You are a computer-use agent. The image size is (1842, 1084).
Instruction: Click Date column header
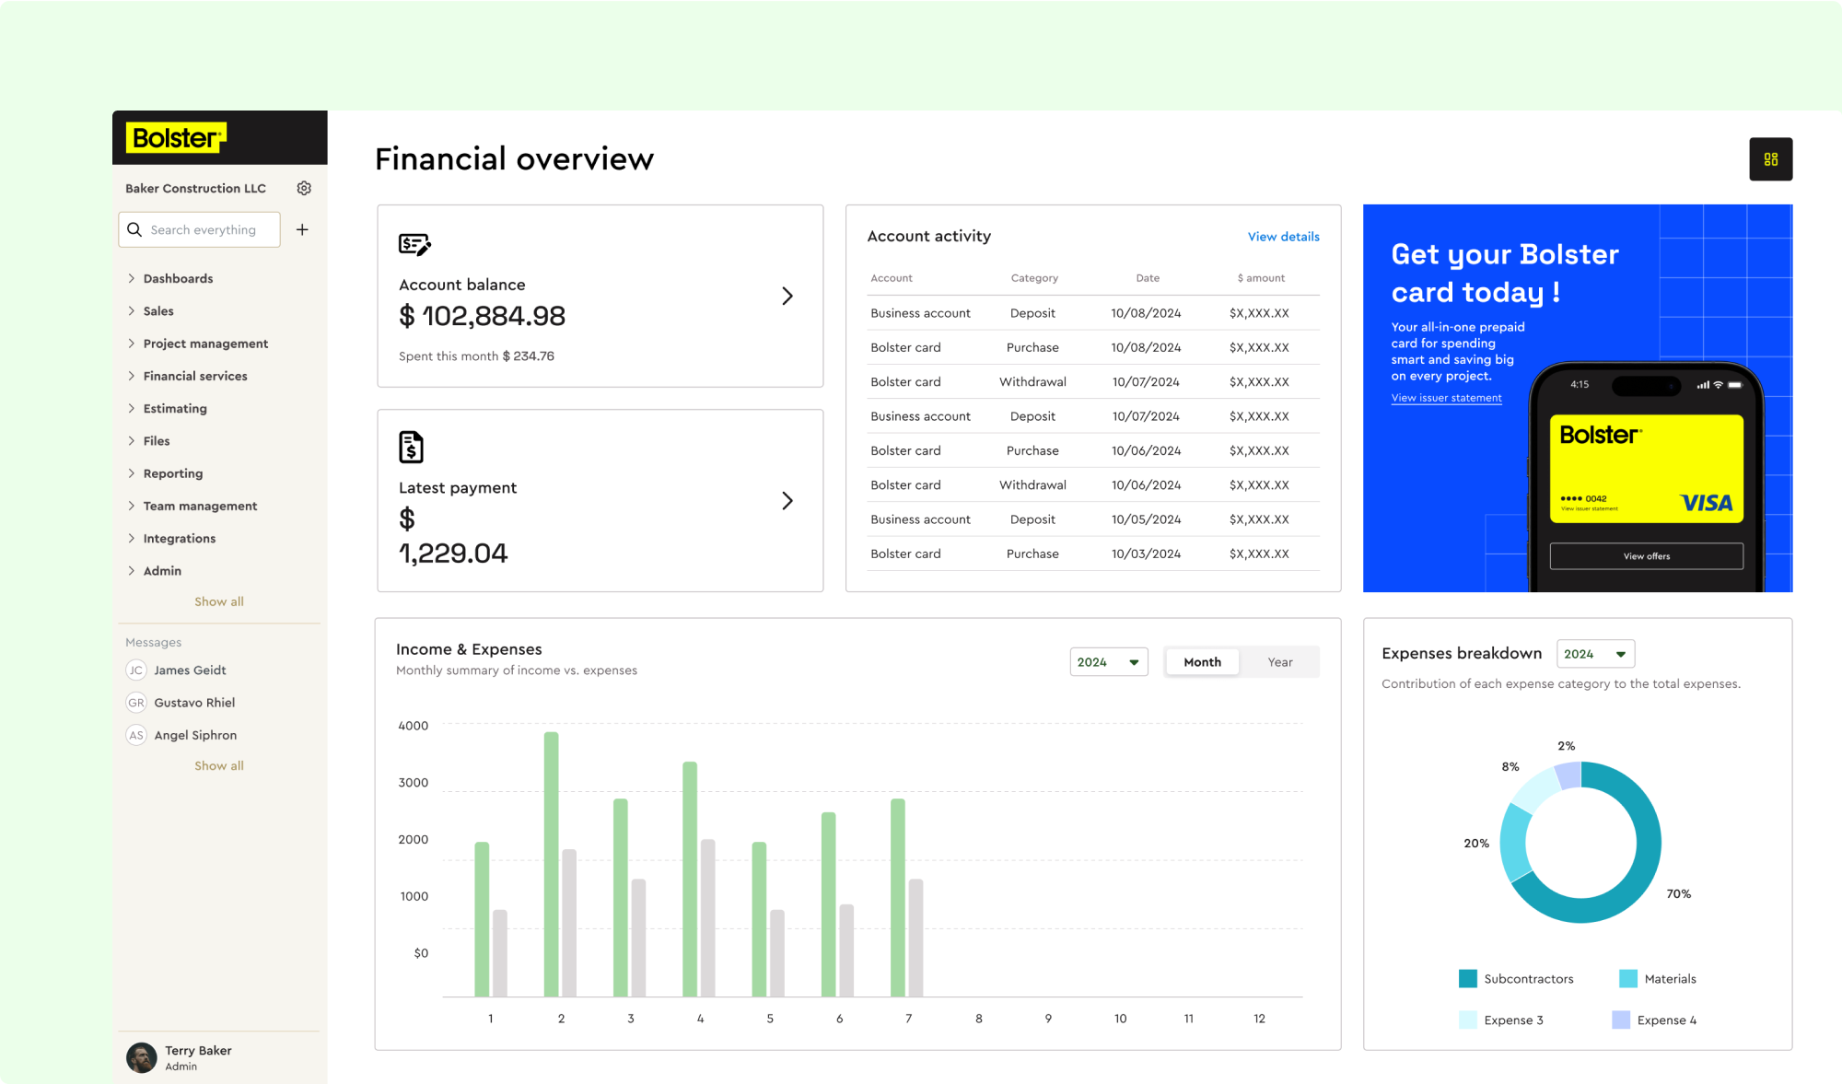(1148, 278)
